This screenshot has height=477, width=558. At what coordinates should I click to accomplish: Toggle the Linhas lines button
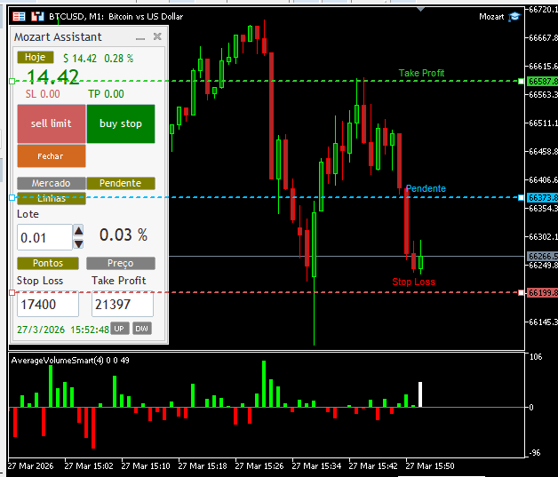point(52,198)
